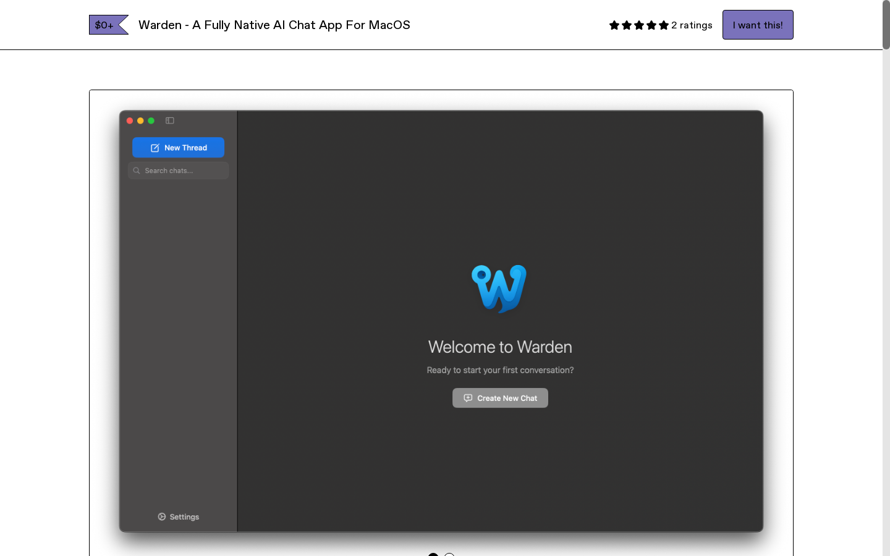Click the search magnifier icon in preview
890x556 pixels.
[x=137, y=171]
